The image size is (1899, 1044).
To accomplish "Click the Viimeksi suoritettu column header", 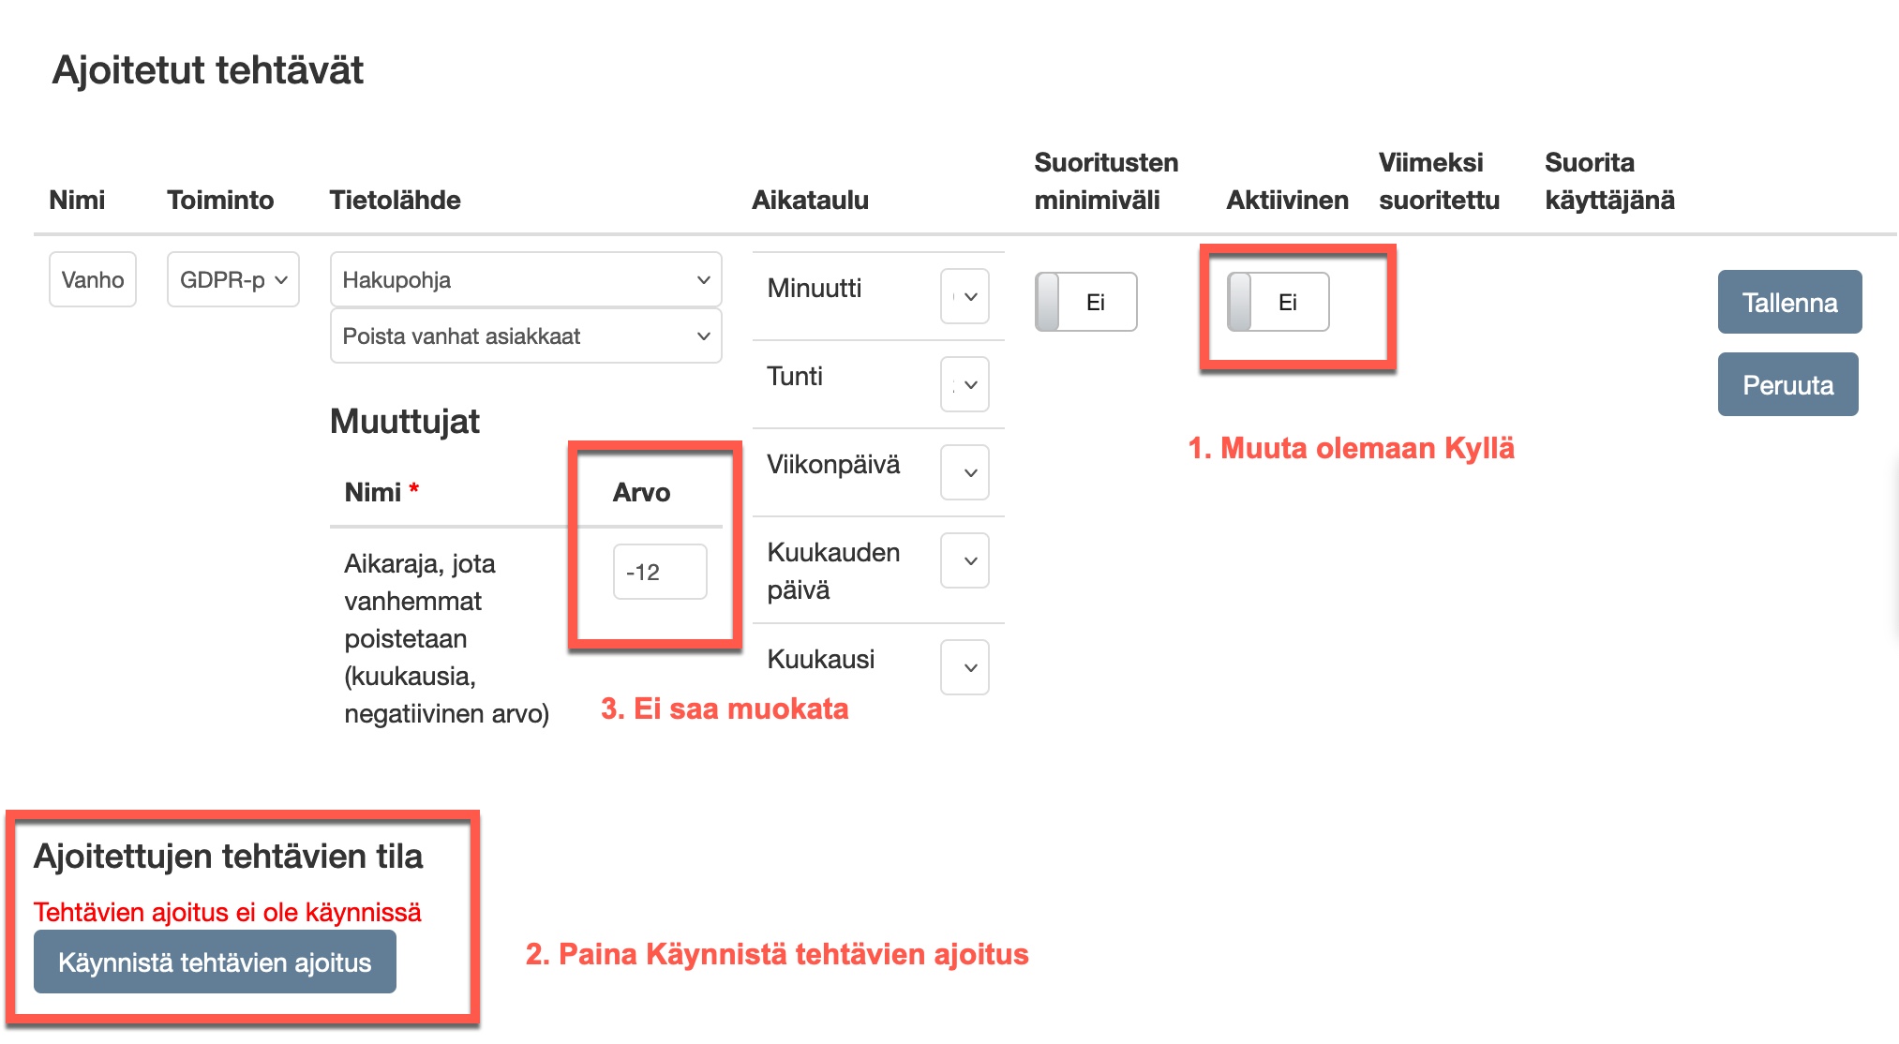I will point(1438,181).
